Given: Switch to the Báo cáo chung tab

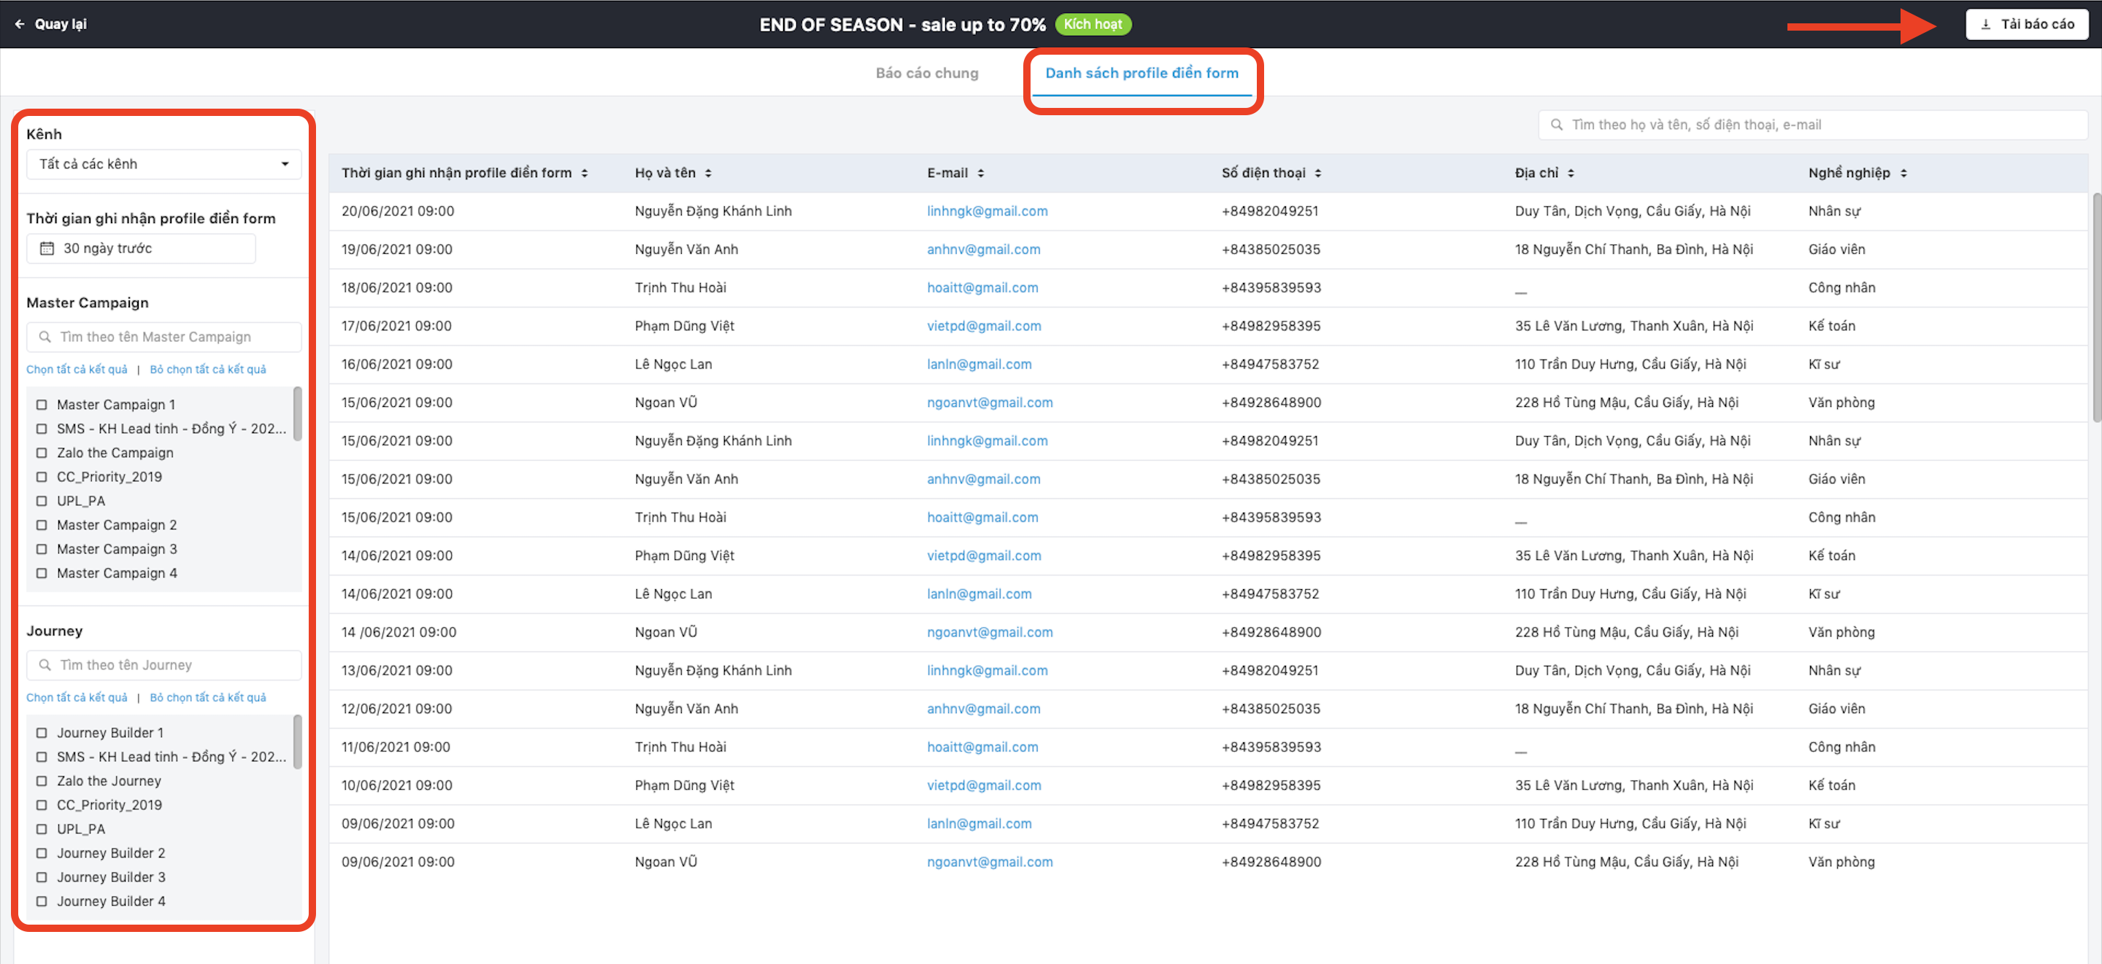Looking at the screenshot, I should tap(926, 73).
